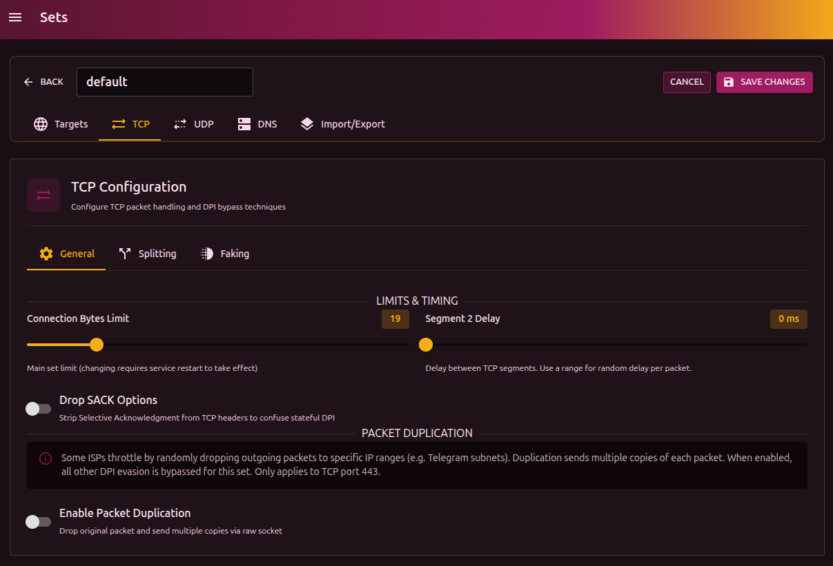Click the info icon in duplication notice

tap(46, 458)
